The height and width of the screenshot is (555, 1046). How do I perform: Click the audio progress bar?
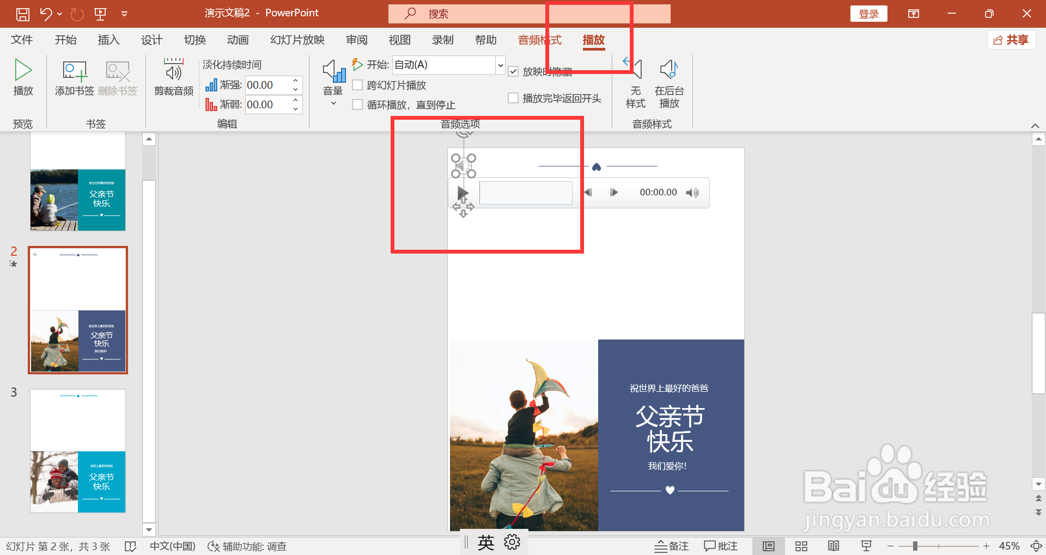(x=526, y=193)
